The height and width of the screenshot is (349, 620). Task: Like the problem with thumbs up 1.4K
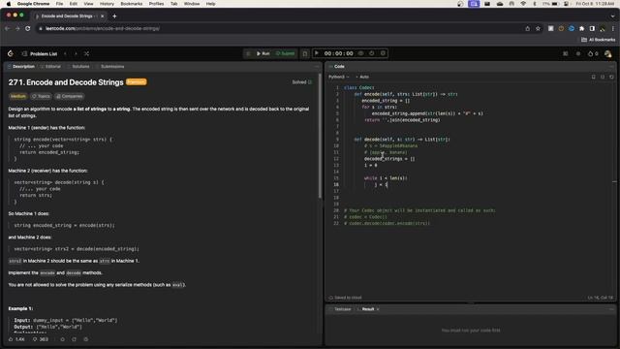click(x=16, y=339)
